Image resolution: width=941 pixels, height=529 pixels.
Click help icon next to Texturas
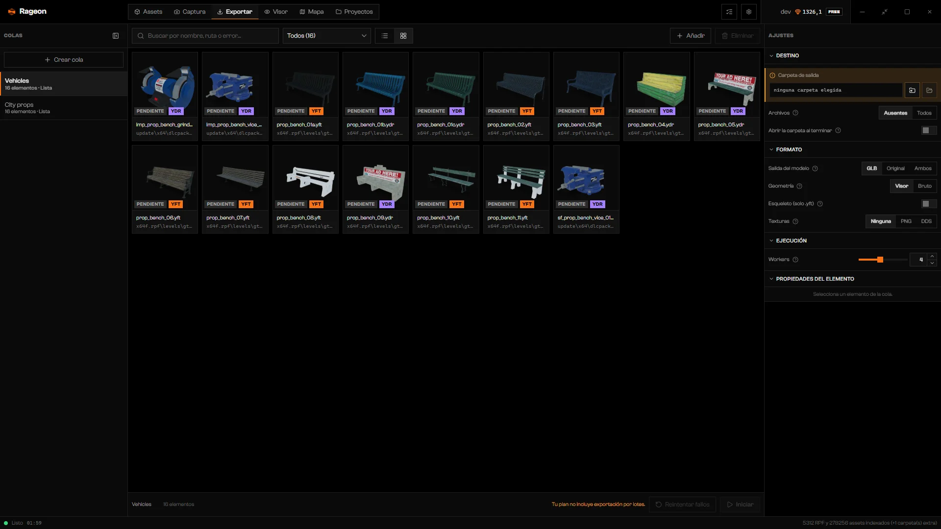(x=795, y=221)
